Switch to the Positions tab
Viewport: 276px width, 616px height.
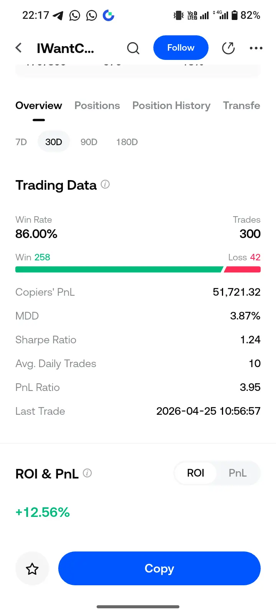click(97, 106)
